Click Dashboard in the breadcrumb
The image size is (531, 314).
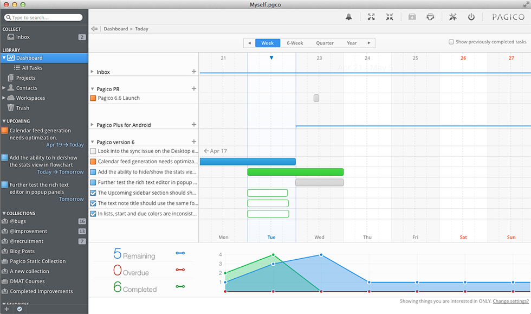tap(116, 29)
